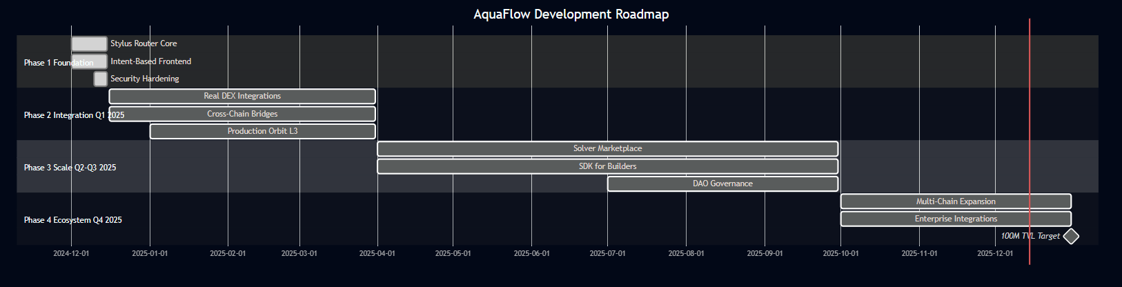
Task: Click the AquaFlow Development Roadmap title
Action: pyautogui.click(x=571, y=14)
